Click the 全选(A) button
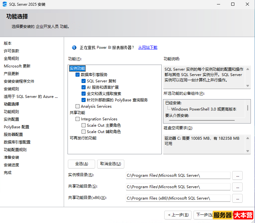 (x=81, y=164)
